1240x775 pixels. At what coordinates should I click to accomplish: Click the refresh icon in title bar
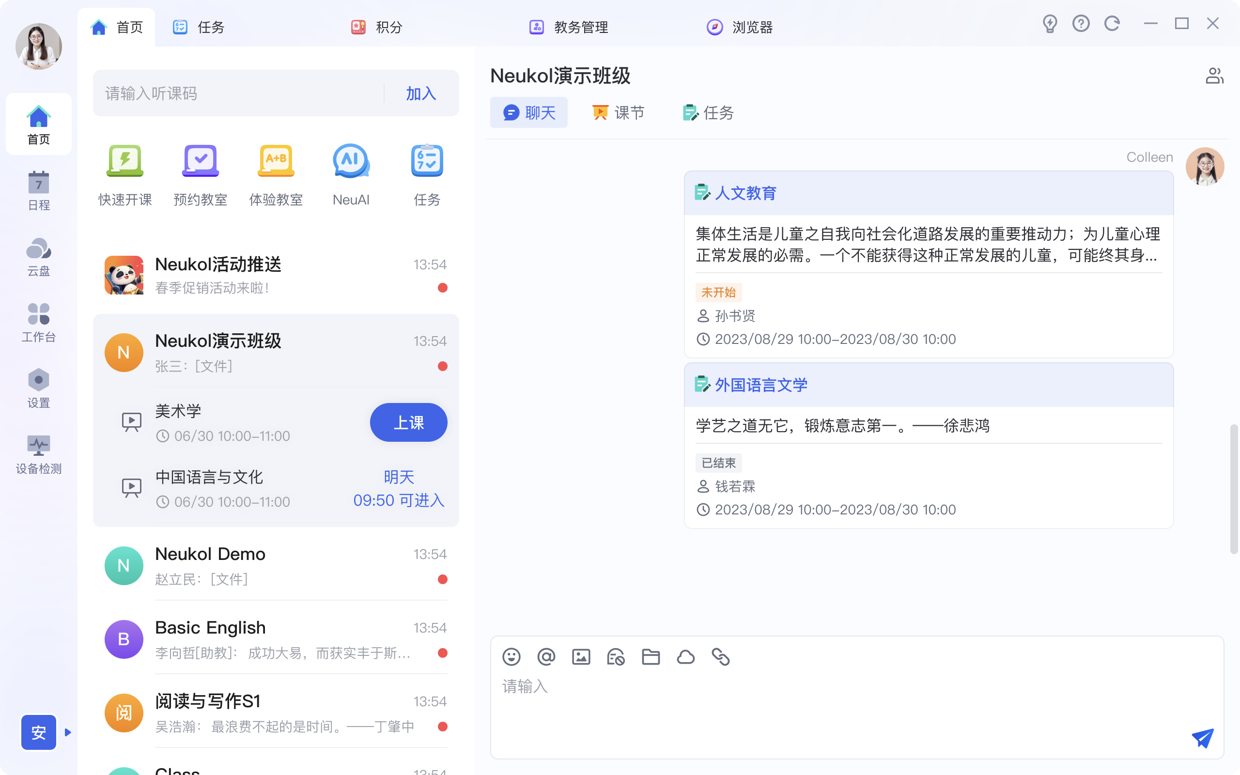[1111, 24]
